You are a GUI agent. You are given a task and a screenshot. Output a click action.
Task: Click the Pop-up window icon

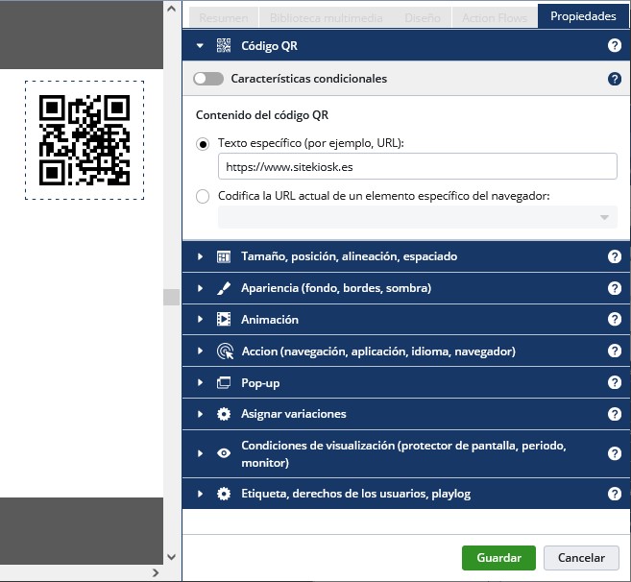[224, 383]
